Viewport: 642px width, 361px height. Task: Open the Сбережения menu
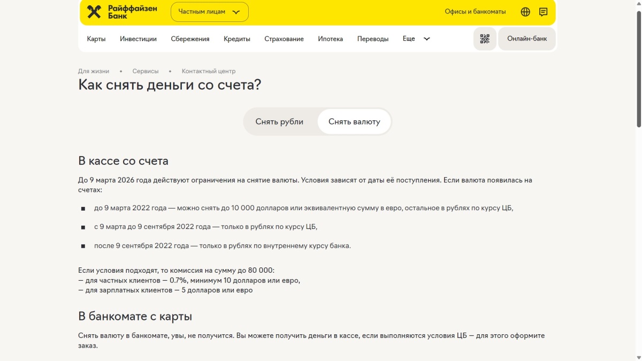[190, 39]
